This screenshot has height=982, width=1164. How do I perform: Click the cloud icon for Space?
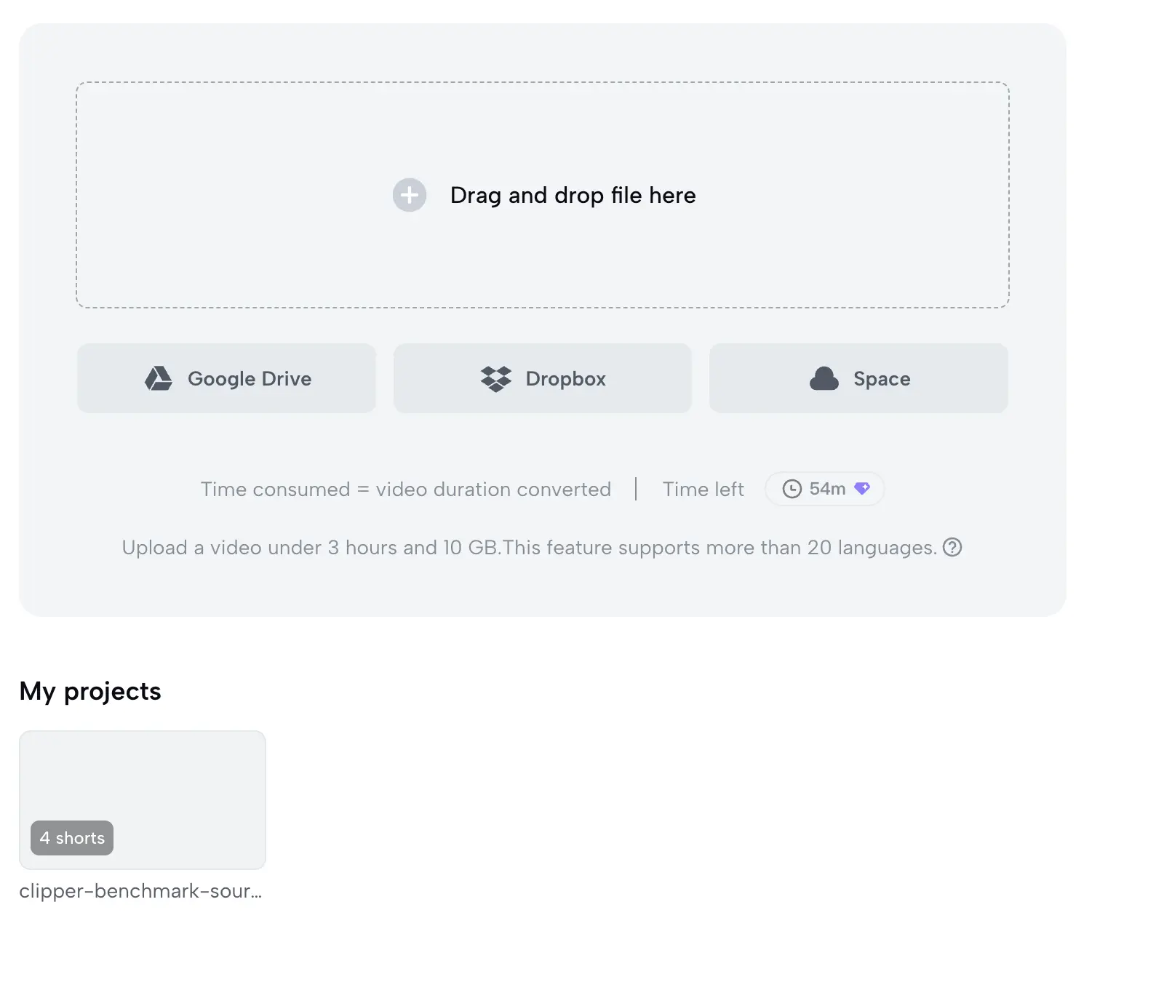click(824, 379)
